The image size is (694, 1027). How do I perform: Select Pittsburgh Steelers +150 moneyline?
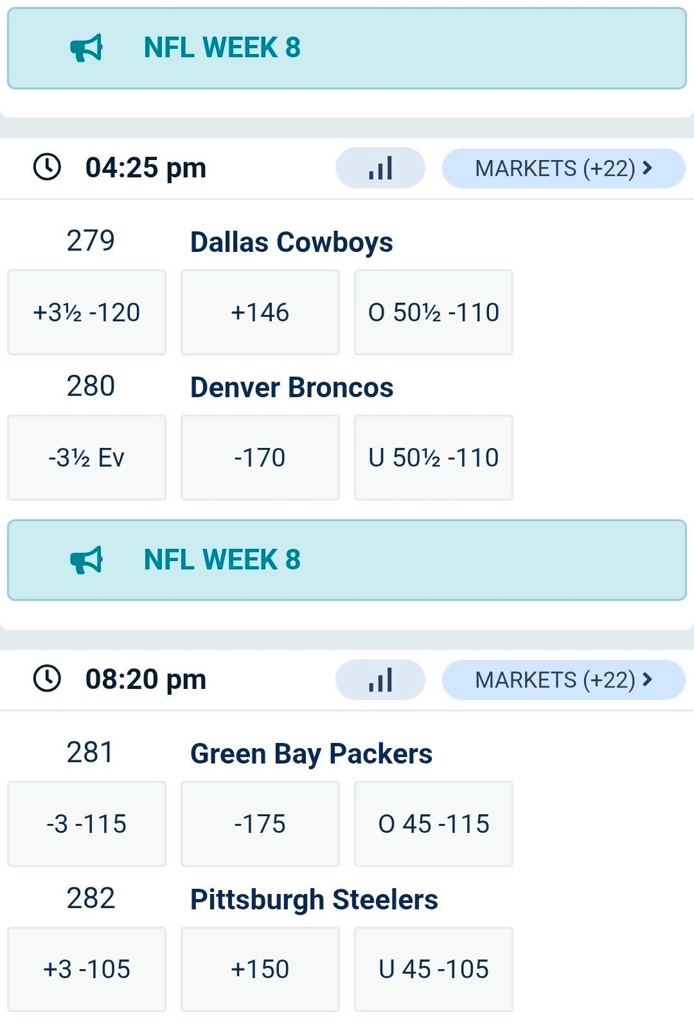[x=260, y=969]
